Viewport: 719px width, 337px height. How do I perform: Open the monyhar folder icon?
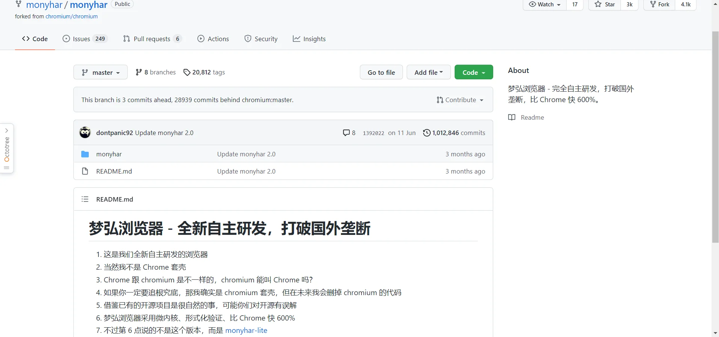point(85,154)
